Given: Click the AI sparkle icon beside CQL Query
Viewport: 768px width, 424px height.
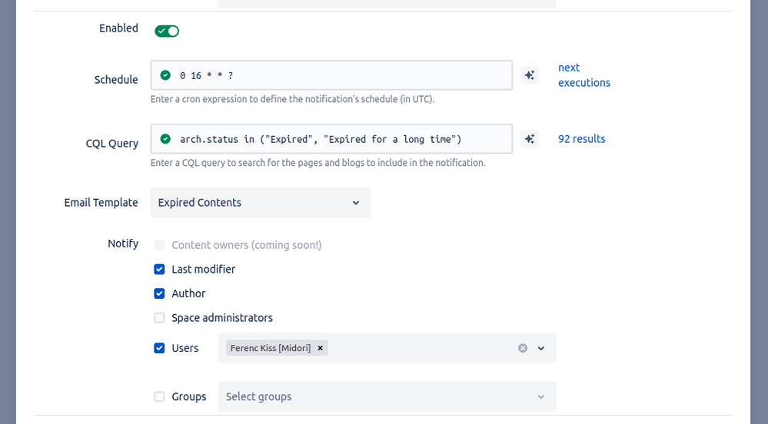Looking at the screenshot, I should [x=529, y=139].
